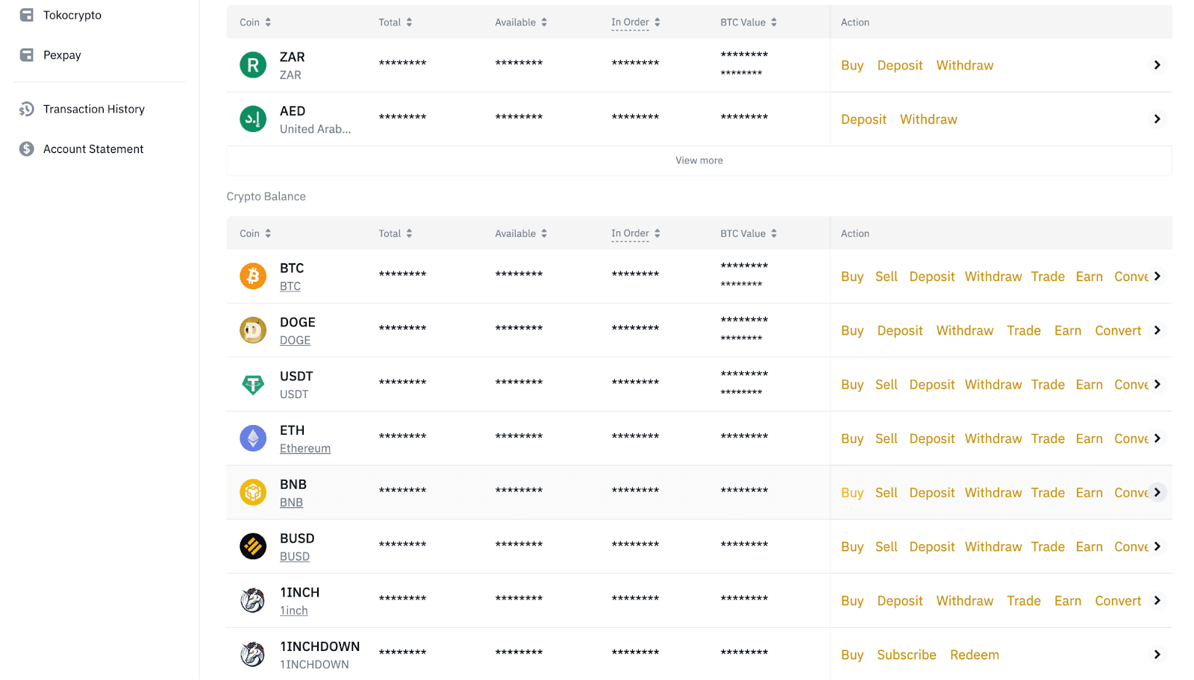Screen dimensions: 1194x680
Task: Sort crypto table by In Order column
Action: coord(657,233)
